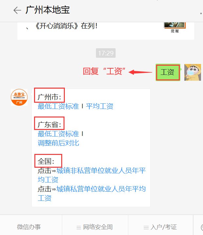The image size is (203, 235).
Task: Expand the 入户/考证 menu
Action: coord(160,227)
